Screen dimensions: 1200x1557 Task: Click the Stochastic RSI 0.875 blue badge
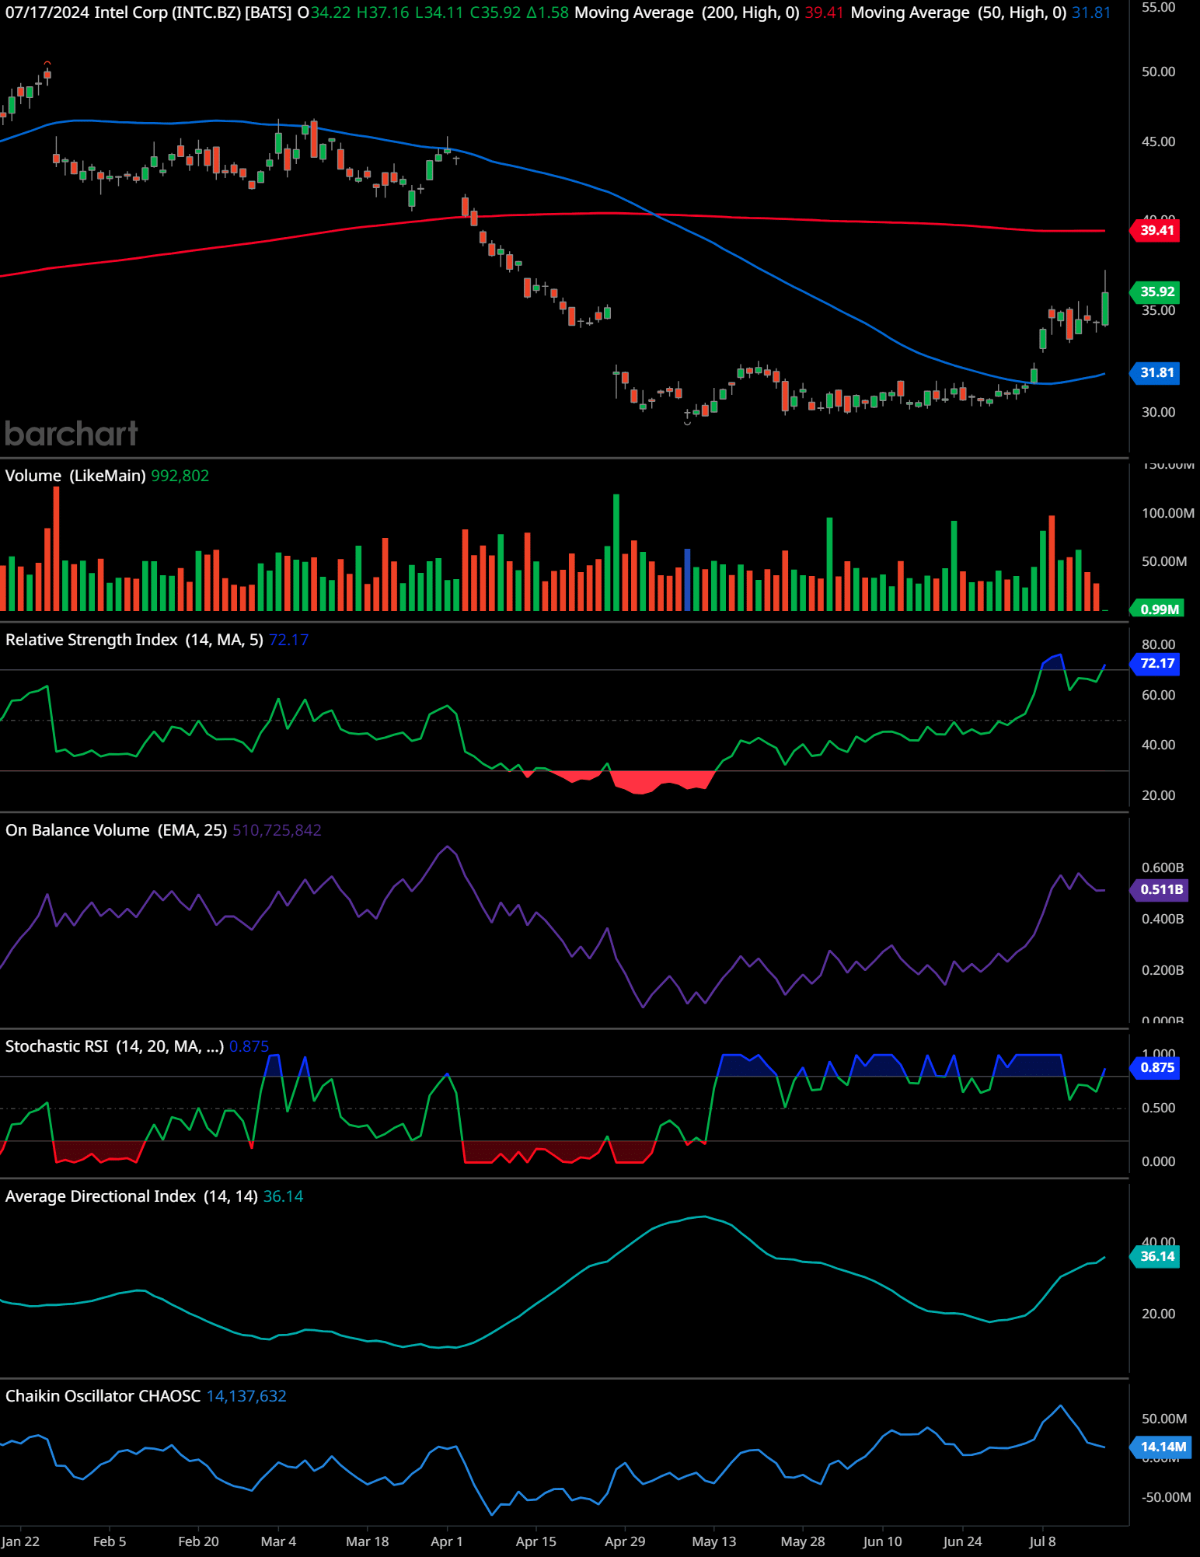pos(1156,1067)
